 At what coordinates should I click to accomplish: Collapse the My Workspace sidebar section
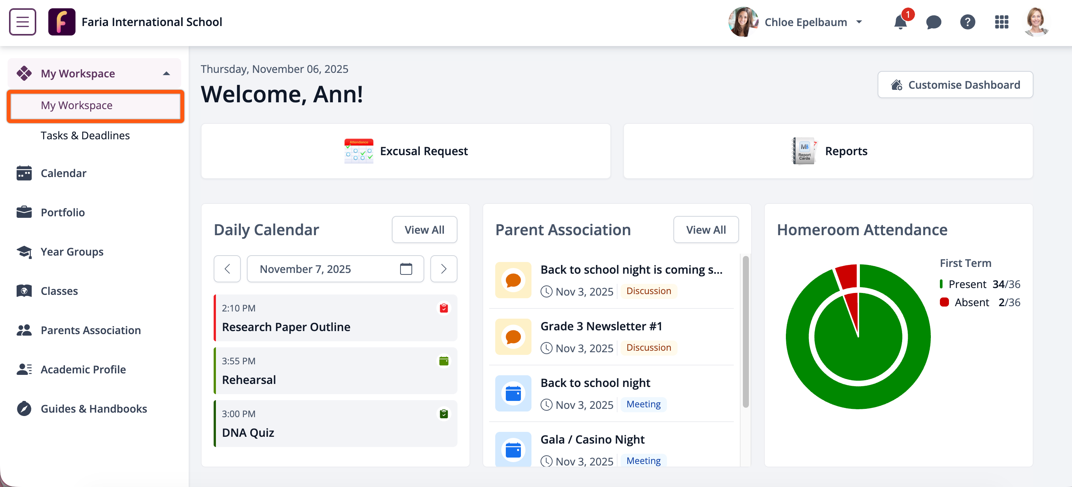pyautogui.click(x=166, y=74)
